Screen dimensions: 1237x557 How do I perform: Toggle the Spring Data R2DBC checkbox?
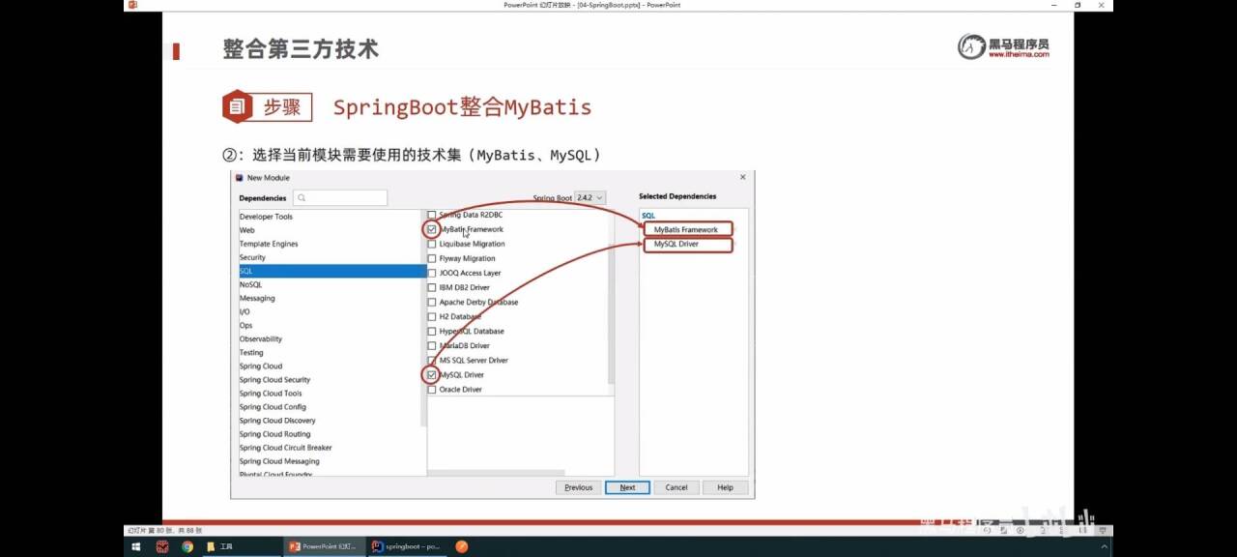pos(432,215)
